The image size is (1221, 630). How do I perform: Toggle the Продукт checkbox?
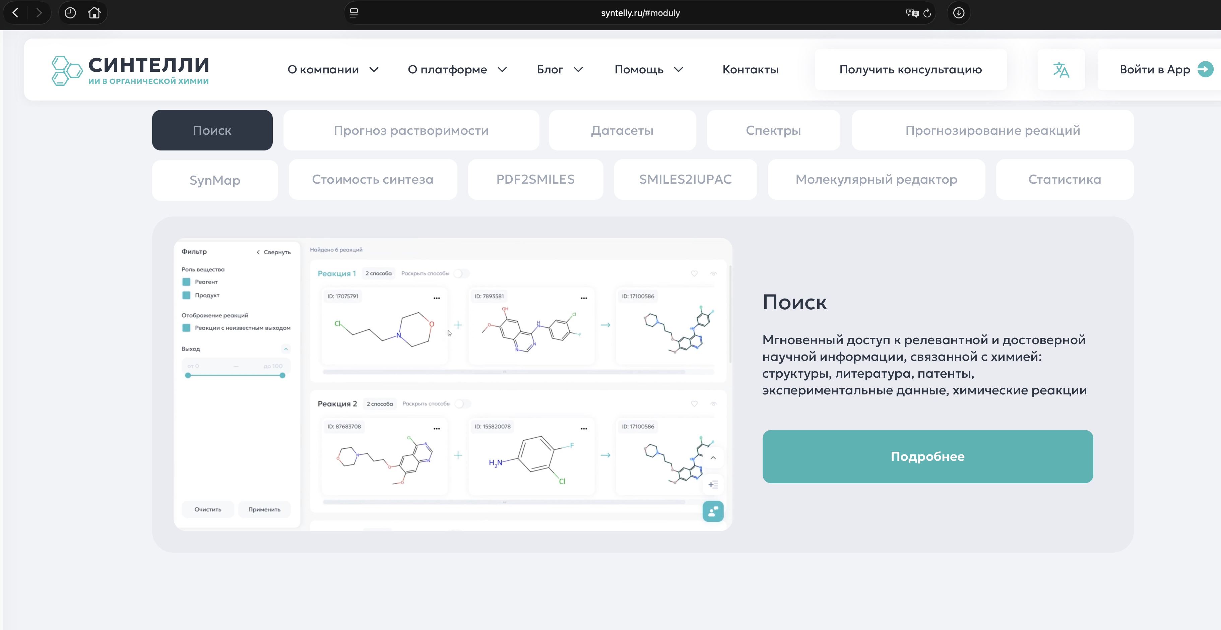pyautogui.click(x=186, y=295)
